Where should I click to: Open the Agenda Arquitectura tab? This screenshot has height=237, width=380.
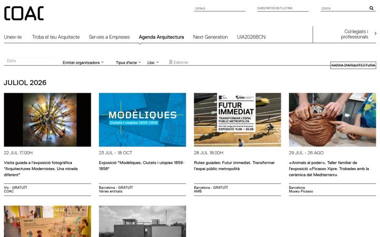[161, 37]
